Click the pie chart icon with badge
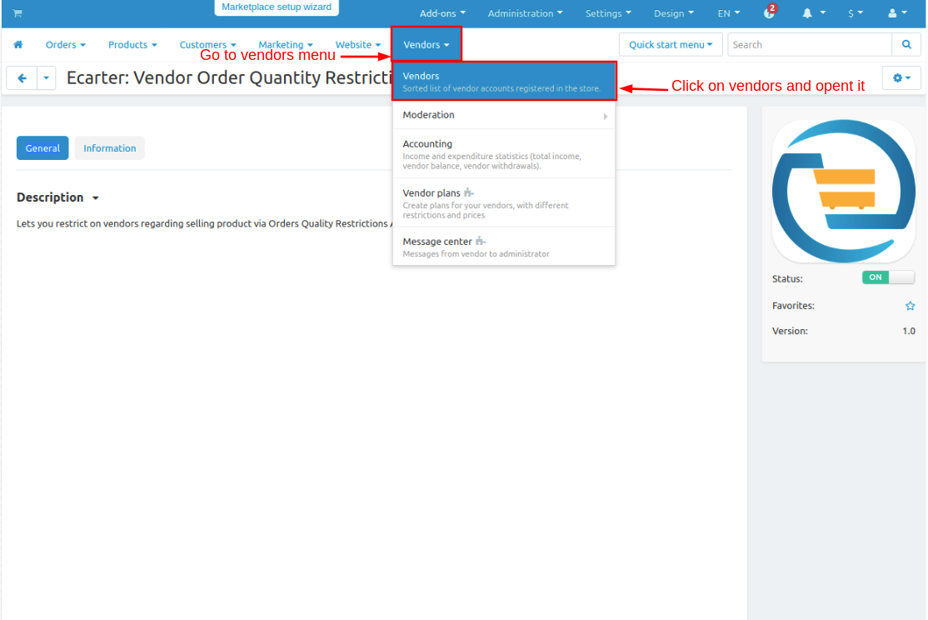Image resolution: width=928 pixels, height=620 pixels. 769,13
